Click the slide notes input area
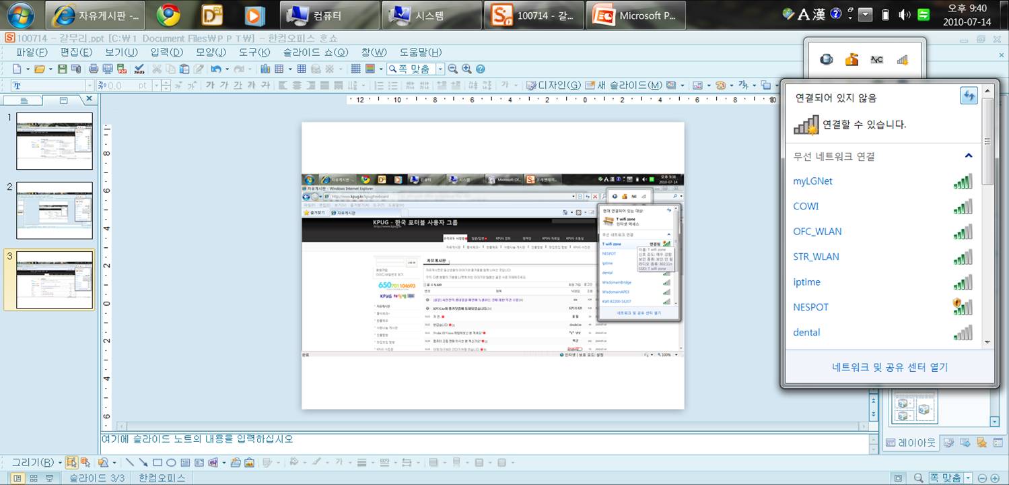1009x485 pixels. 485,445
